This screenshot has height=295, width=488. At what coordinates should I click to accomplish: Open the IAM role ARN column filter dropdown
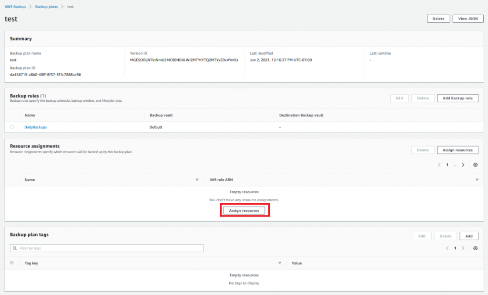click(477, 179)
